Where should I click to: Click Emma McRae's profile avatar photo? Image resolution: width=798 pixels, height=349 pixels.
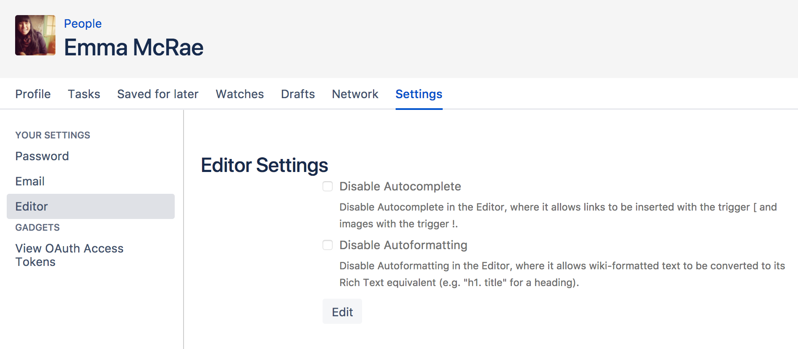click(x=35, y=35)
